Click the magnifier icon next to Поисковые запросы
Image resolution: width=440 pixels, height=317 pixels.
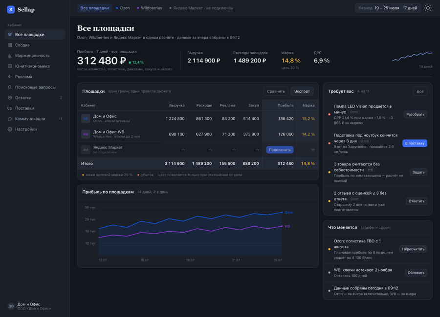click(x=10, y=87)
